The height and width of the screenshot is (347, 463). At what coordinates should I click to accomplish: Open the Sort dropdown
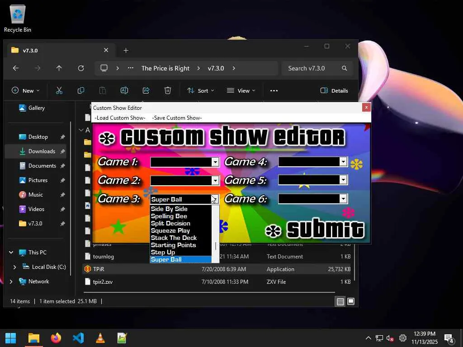[200, 90]
